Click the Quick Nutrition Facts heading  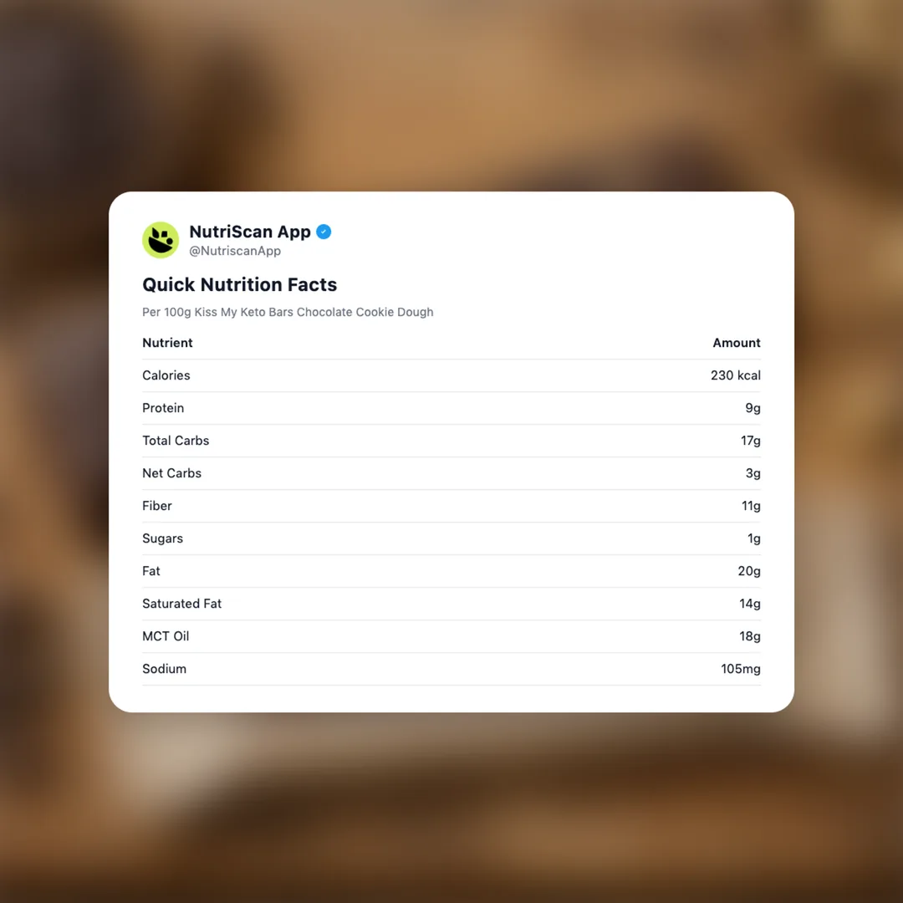[x=239, y=284]
